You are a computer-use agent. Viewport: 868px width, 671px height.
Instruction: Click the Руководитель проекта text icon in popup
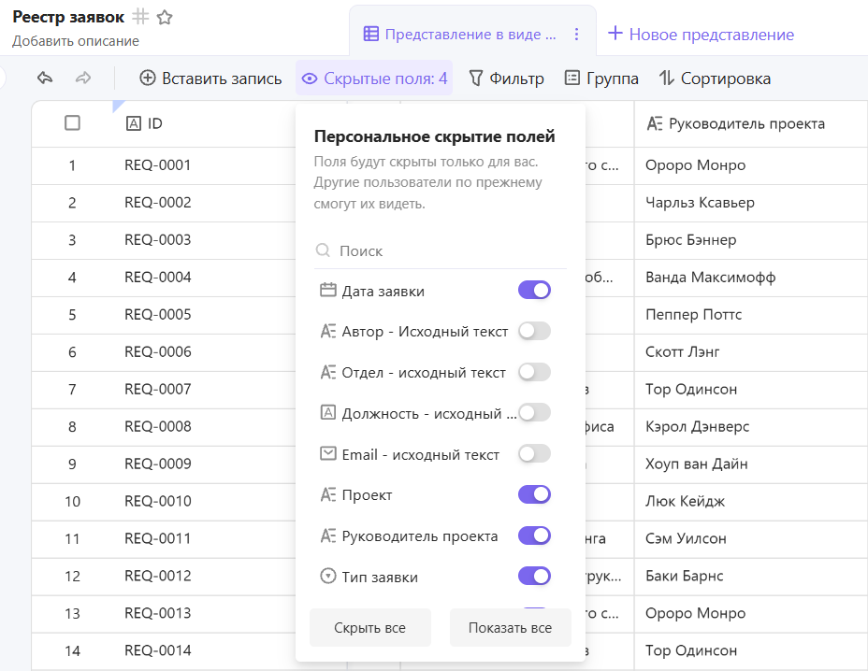[327, 535]
